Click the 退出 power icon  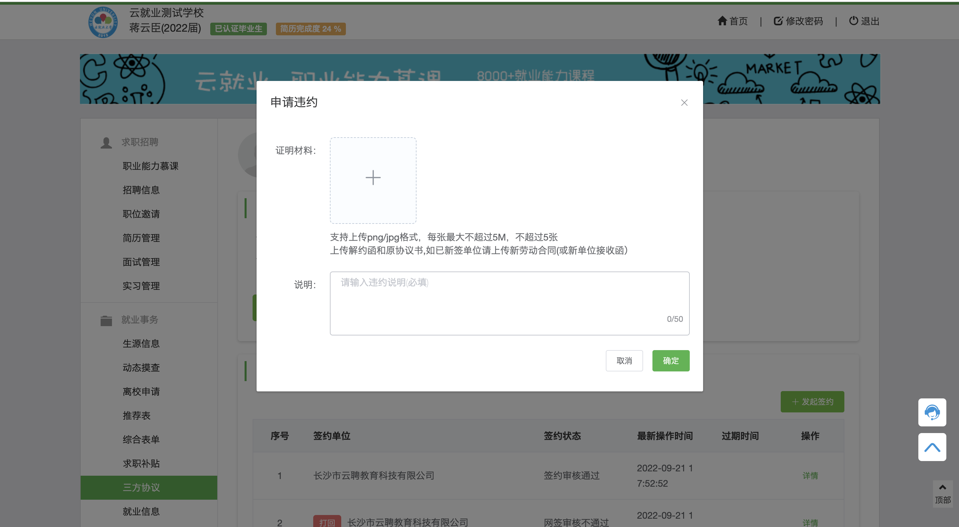[x=853, y=21]
